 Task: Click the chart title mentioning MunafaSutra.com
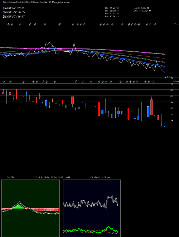[36, 2]
